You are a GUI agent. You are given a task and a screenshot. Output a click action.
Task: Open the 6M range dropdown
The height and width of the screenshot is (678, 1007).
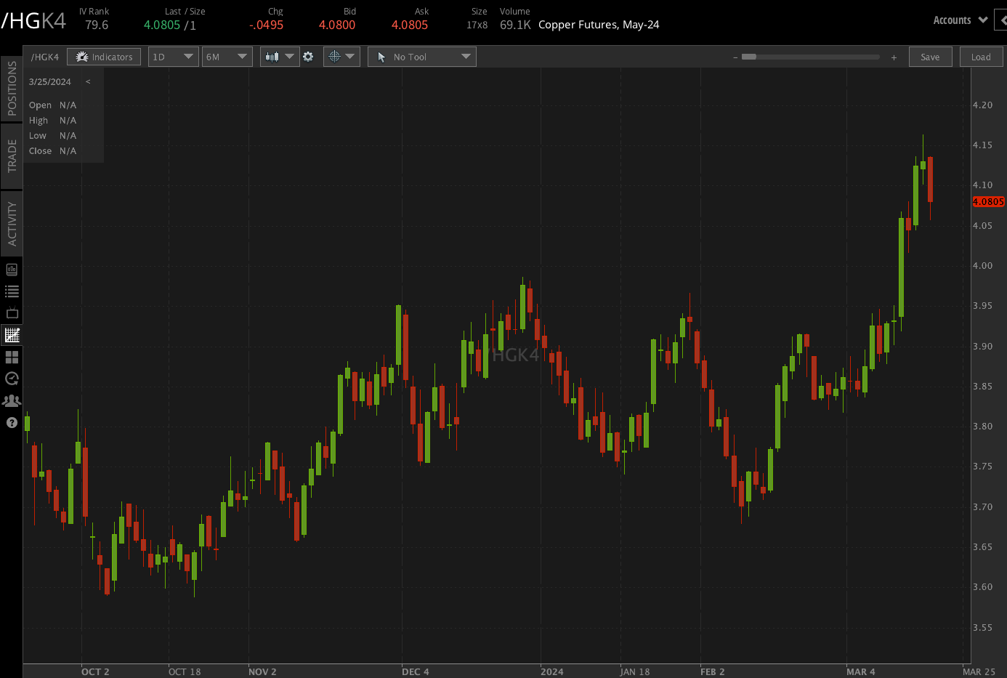click(x=227, y=56)
